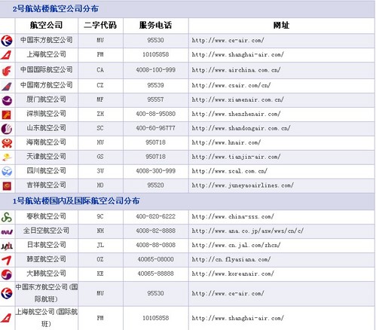The height and width of the screenshot is (330, 376).
Task: Click phone number 95520
Action: (156, 185)
